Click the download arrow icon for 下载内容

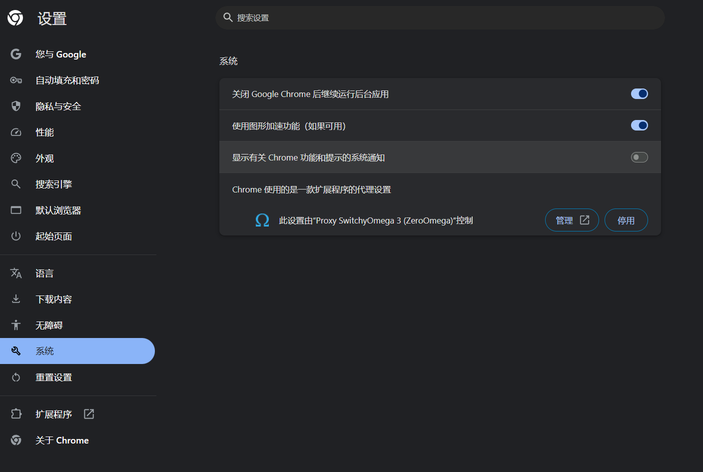pos(16,299)
